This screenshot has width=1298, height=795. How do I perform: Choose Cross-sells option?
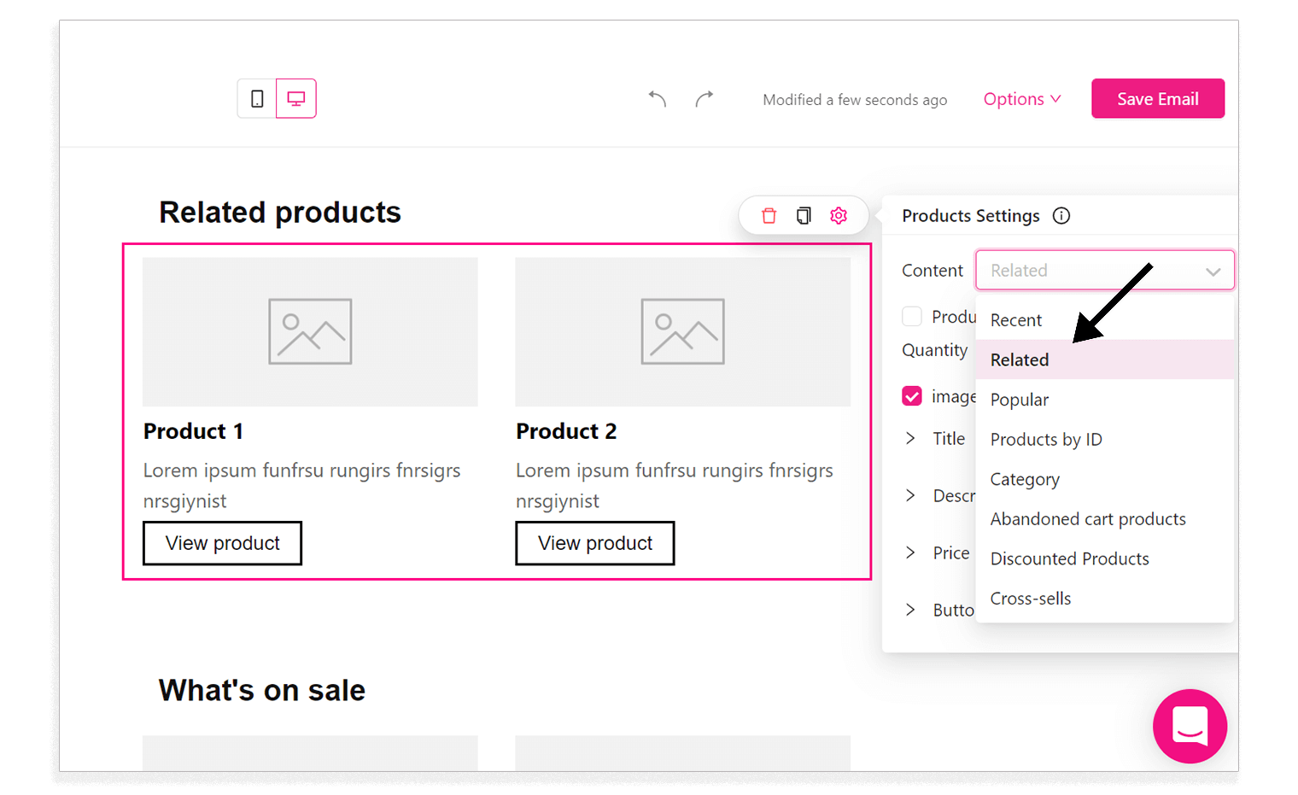click(x=1105, y=599)
